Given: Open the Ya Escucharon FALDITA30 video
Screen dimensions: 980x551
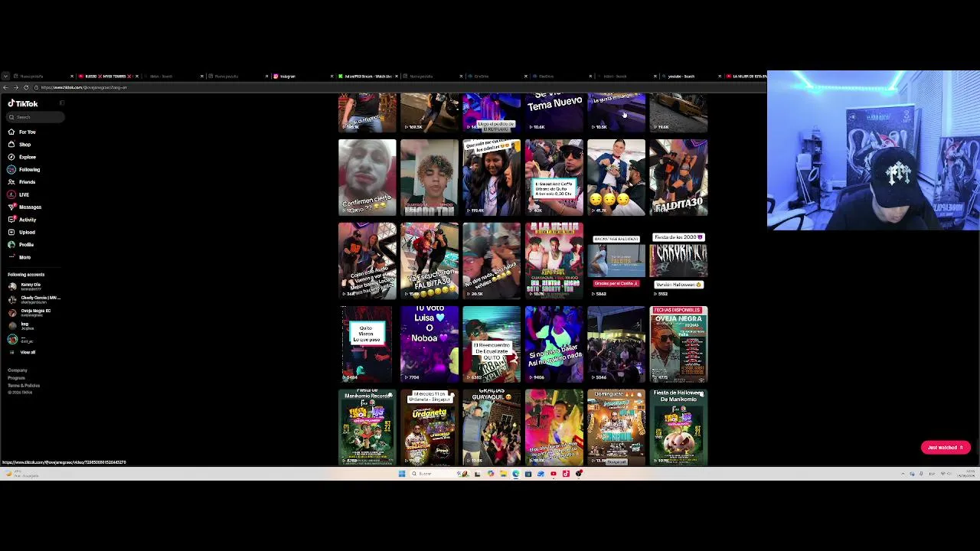Looking at the screenshot, I should 430,261.
